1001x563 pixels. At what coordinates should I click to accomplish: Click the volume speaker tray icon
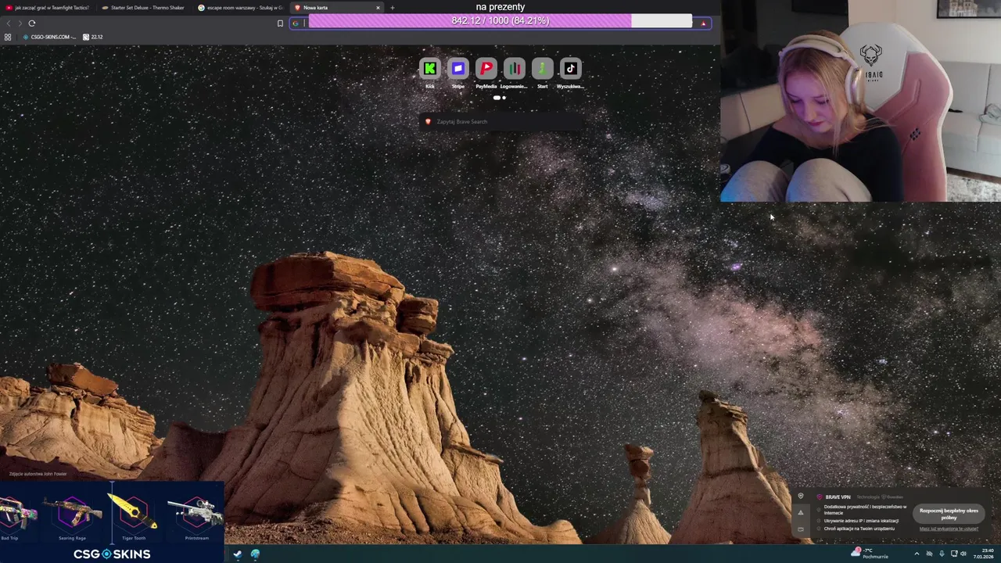[965, 554]
